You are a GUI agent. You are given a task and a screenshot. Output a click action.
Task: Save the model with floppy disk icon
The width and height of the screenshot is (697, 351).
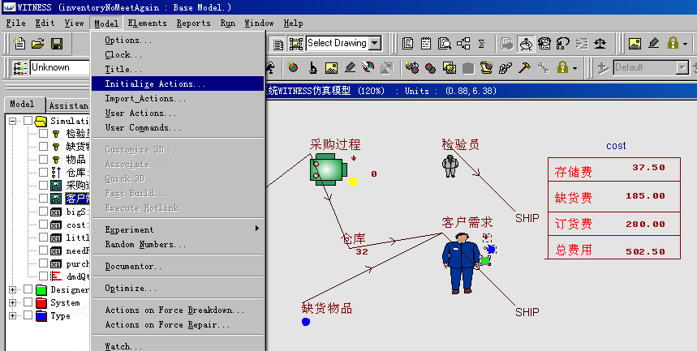(57, 44)
